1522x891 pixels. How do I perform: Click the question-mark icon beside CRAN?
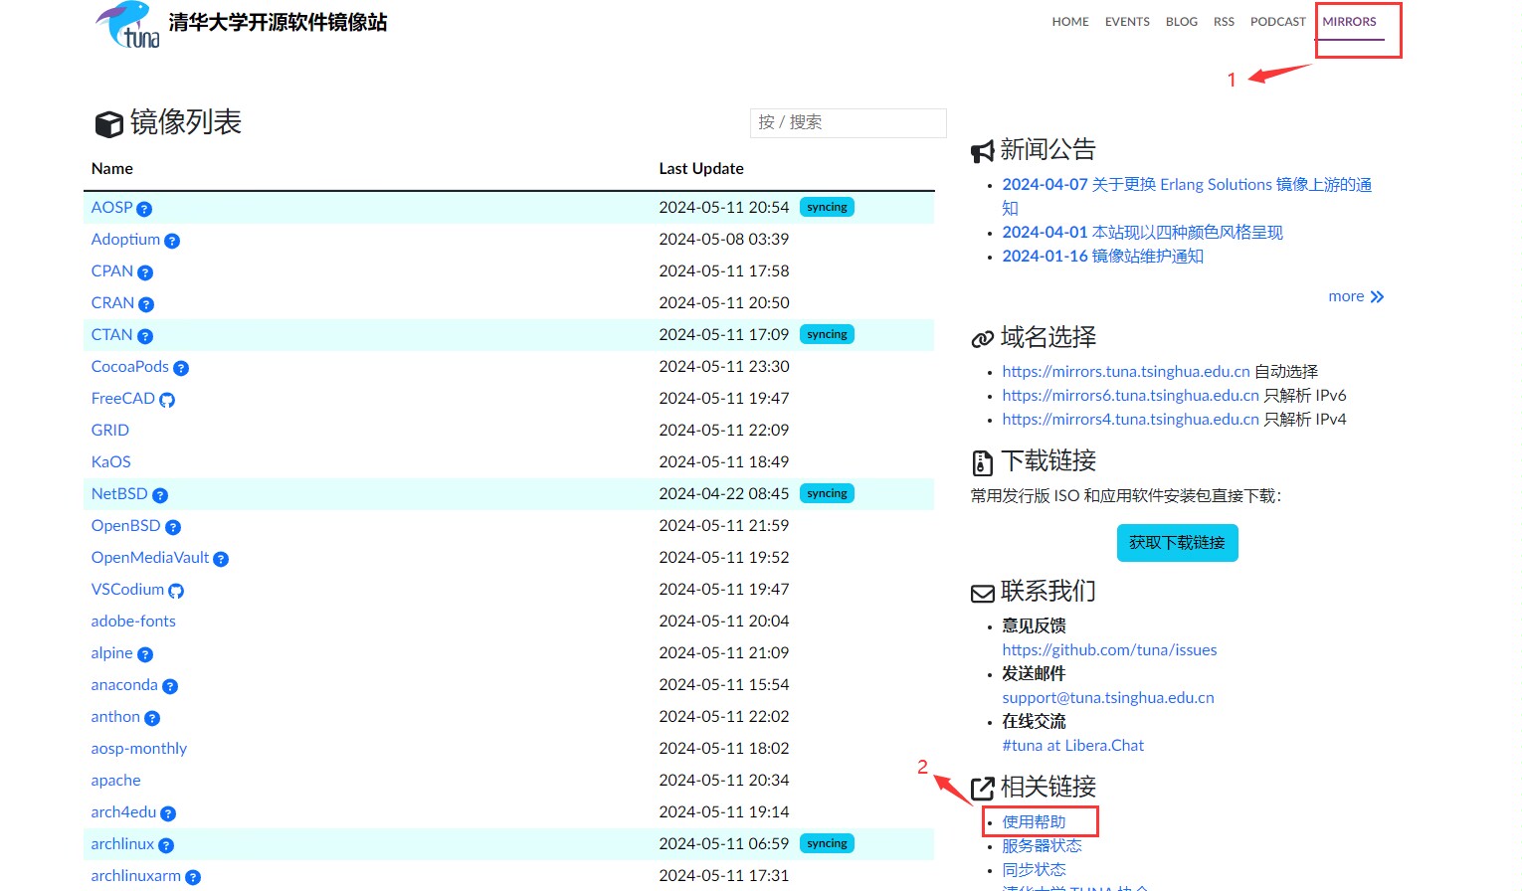[x=146, y=304]
